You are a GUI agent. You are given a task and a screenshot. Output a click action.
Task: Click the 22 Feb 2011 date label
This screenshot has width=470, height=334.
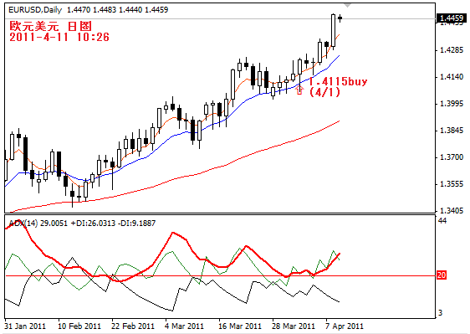133,326
